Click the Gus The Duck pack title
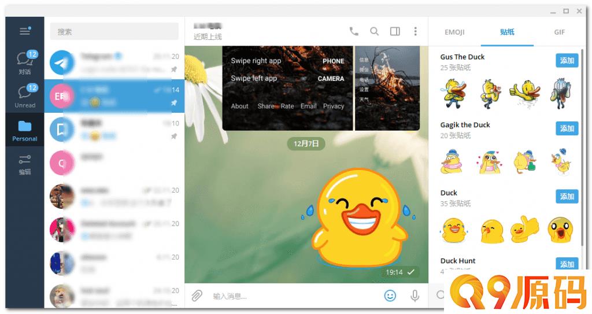Image resolution: width=592 pixels, height=314 pixels. (x=462, y=57)
